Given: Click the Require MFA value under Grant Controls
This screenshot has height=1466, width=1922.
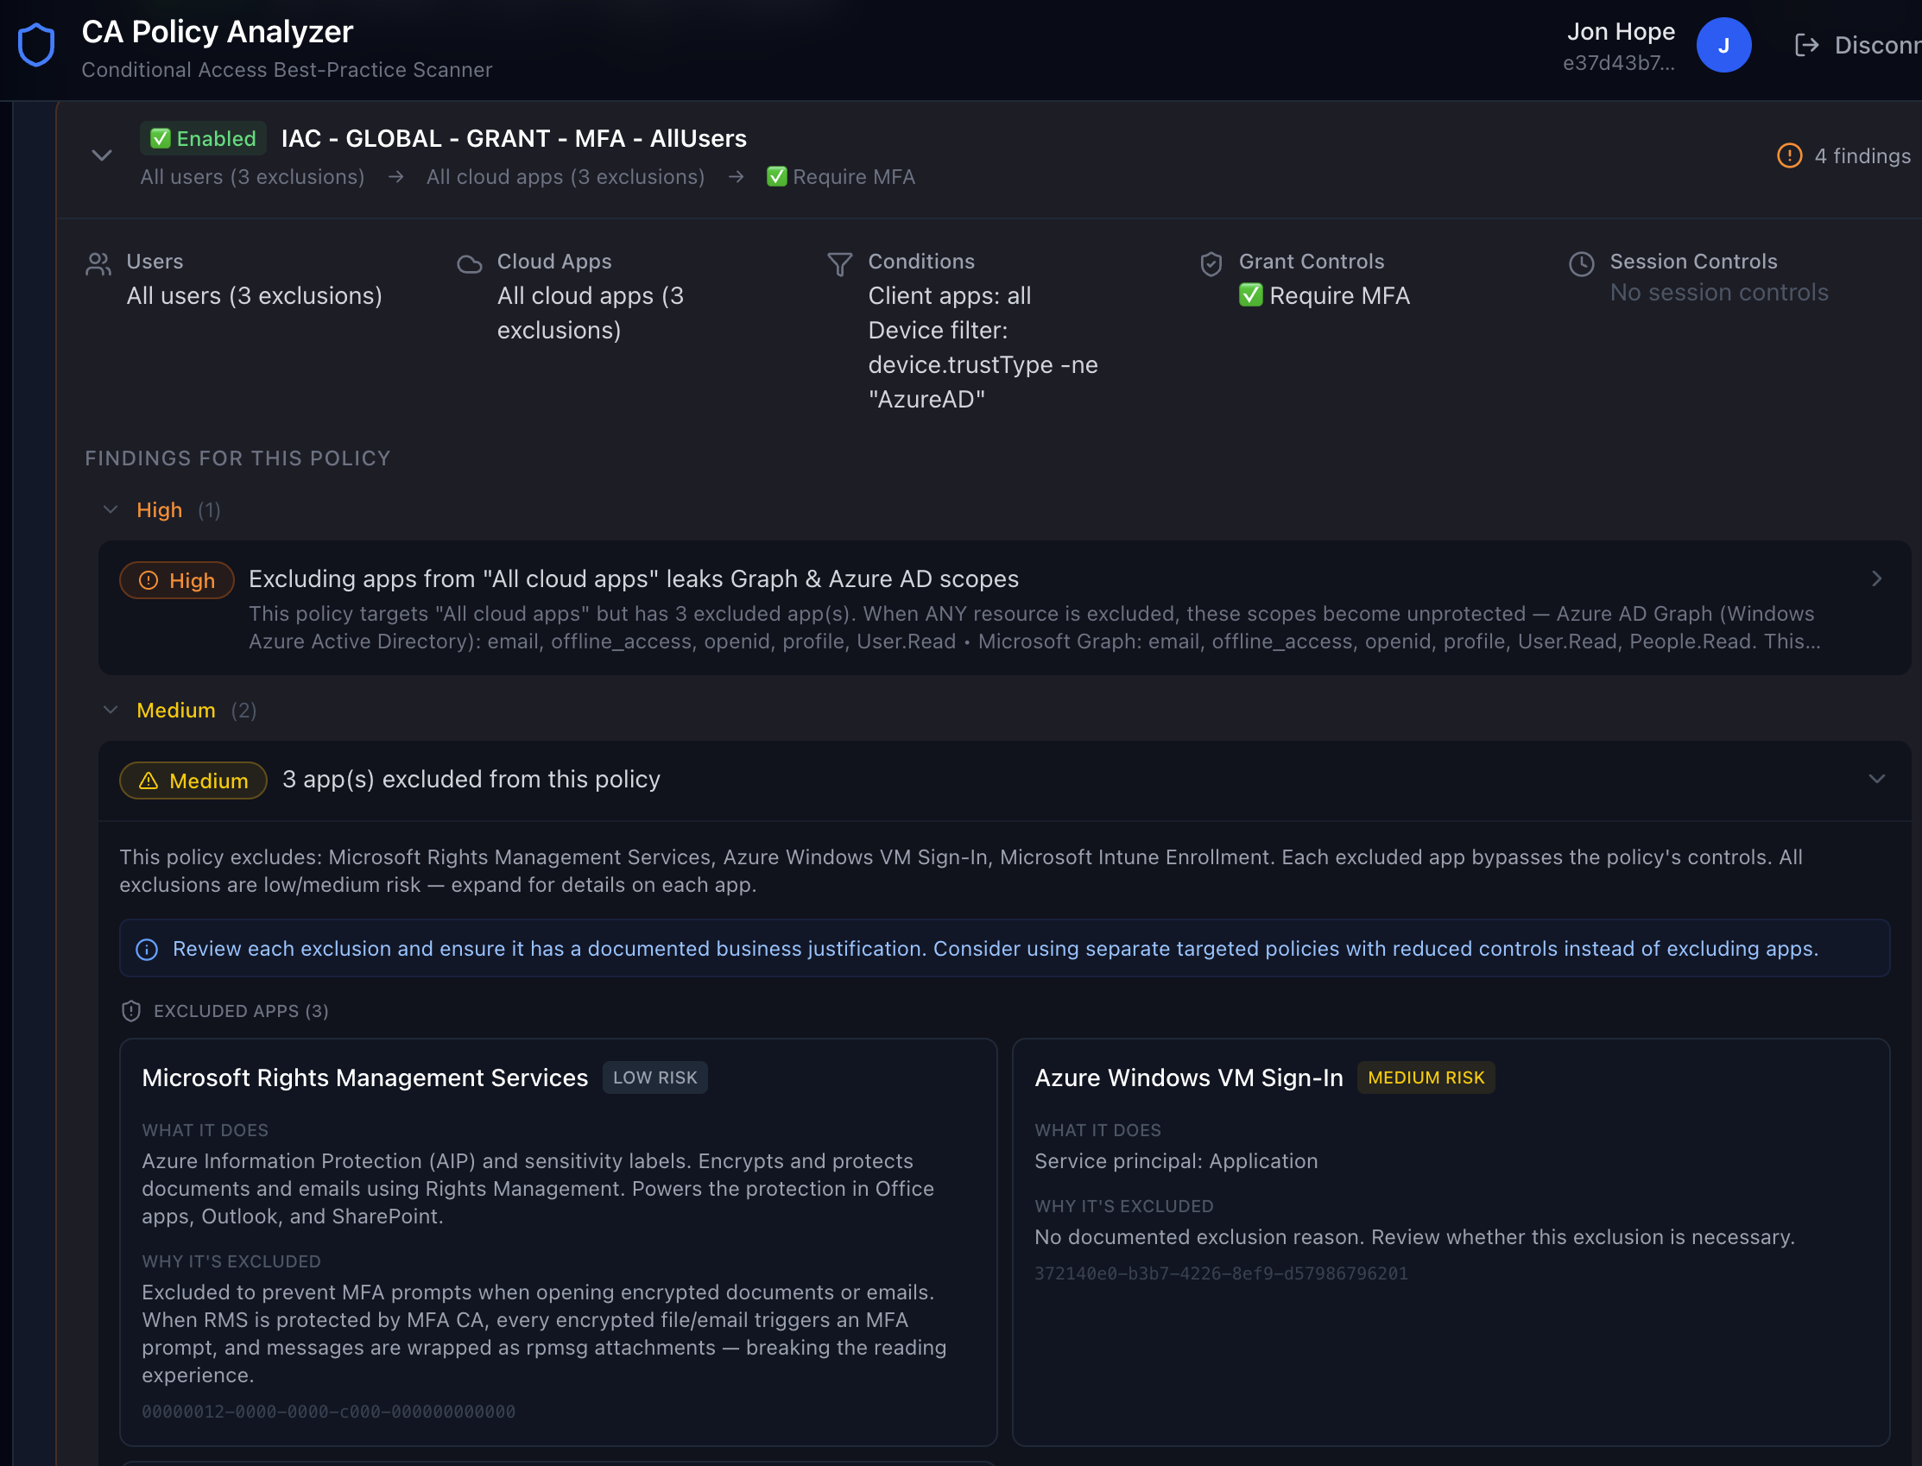Looking at the screenshot, I should pyautogui.click(x=1325, y=296).
